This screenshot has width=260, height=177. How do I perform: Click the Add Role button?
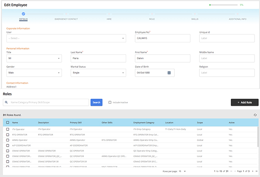point(244,102)
